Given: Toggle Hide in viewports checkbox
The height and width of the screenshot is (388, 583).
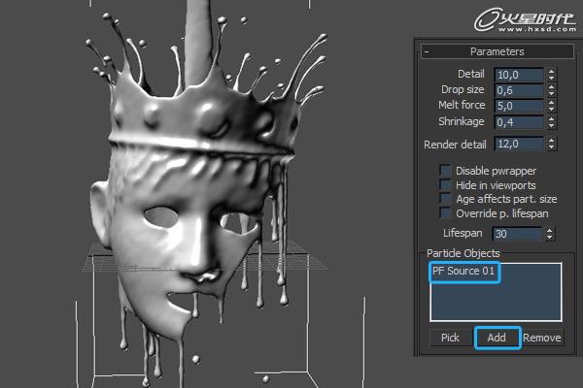Looking at the screenshot, I should (446, 184).
